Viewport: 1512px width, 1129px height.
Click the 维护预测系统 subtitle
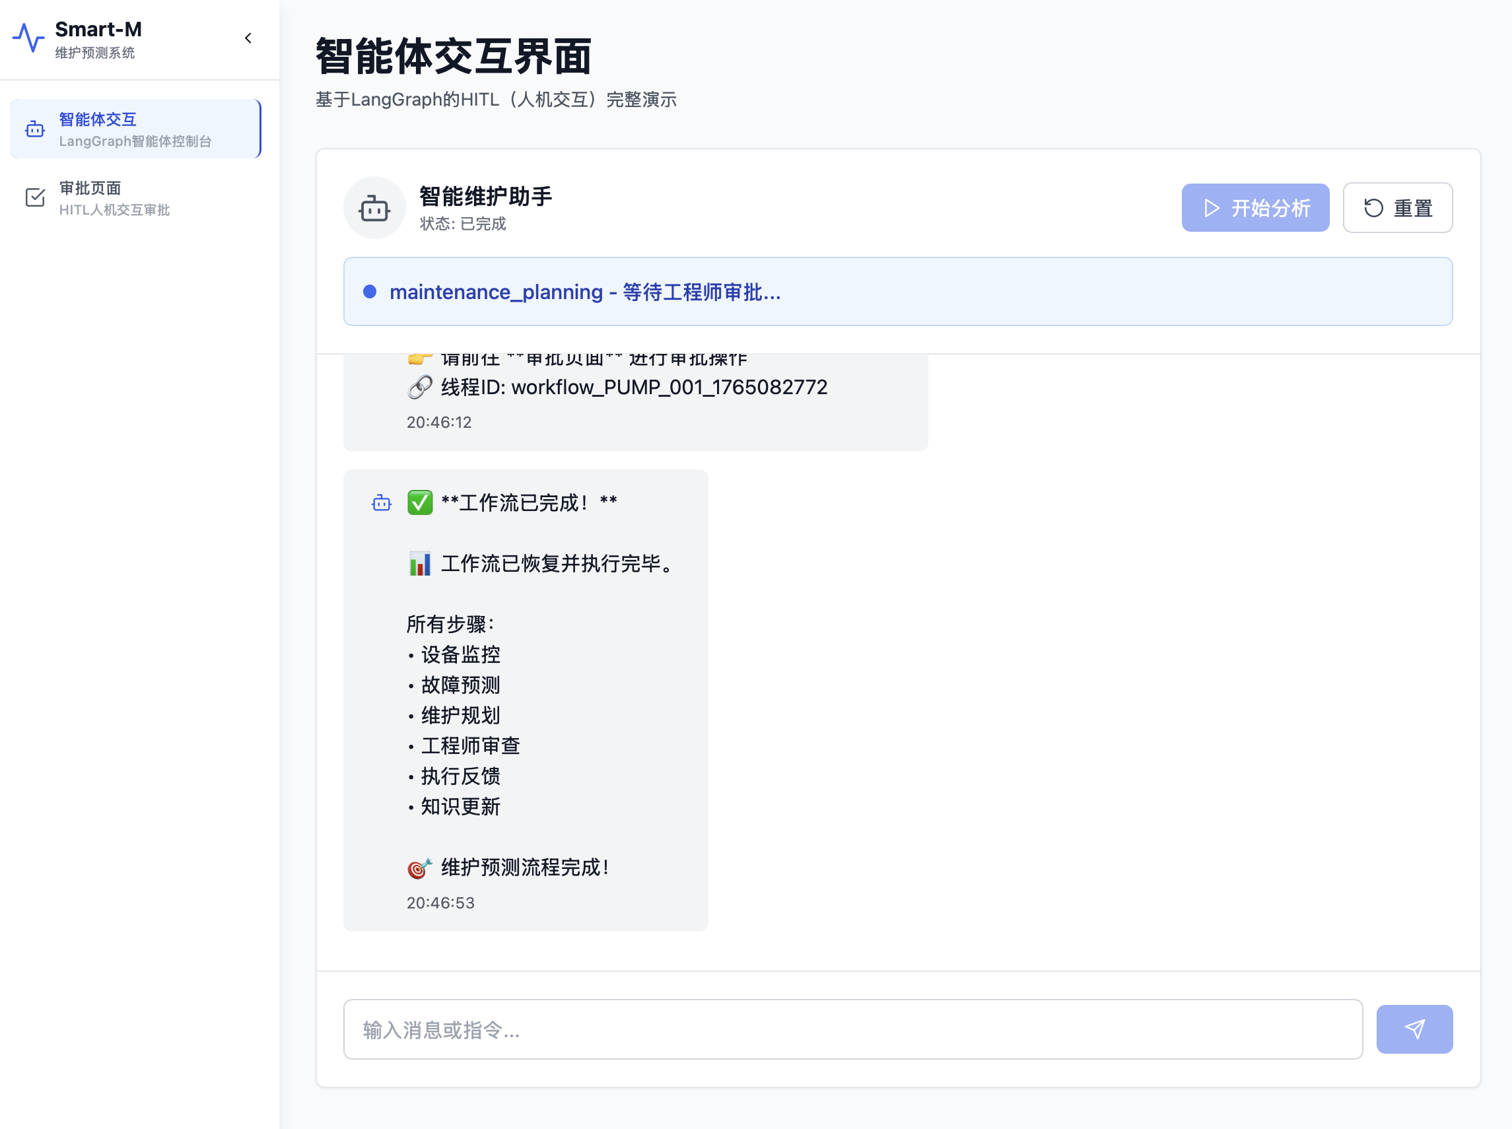[95, 53]
